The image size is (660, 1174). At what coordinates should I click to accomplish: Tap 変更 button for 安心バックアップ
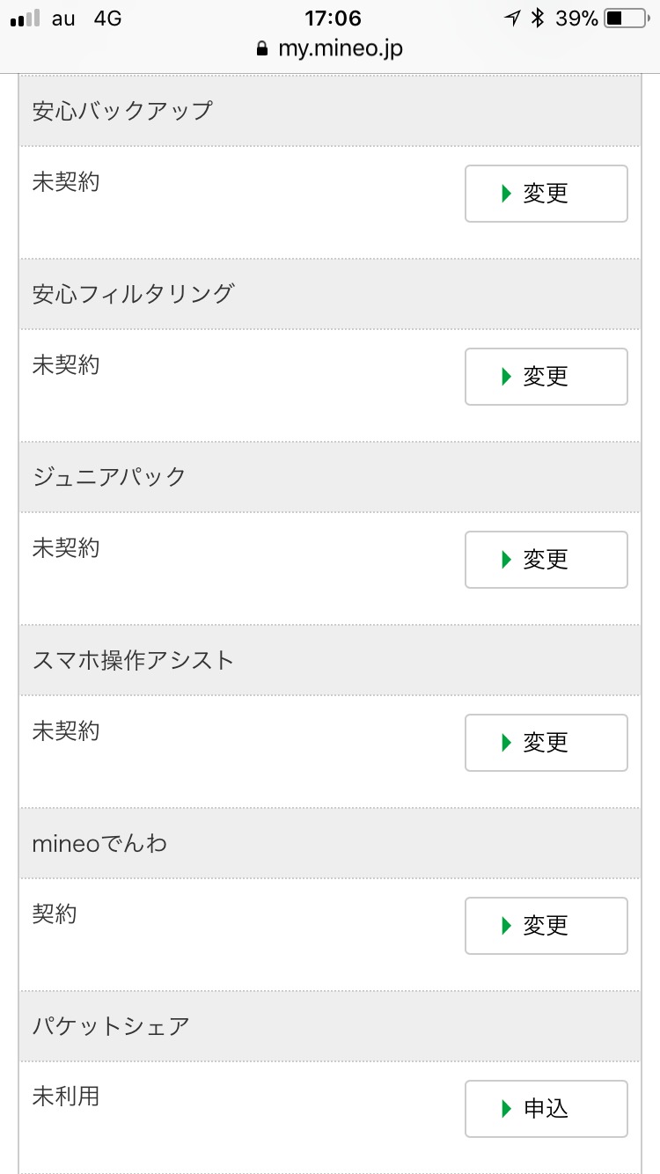pos(546,194)
